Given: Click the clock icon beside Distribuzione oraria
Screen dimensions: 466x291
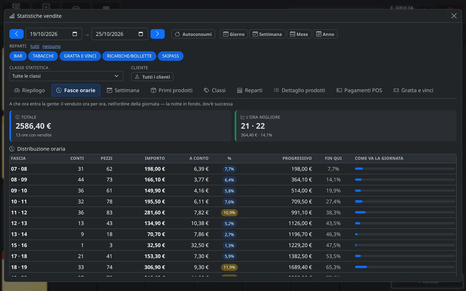Looking at the screenshot, I should [12, 149].
